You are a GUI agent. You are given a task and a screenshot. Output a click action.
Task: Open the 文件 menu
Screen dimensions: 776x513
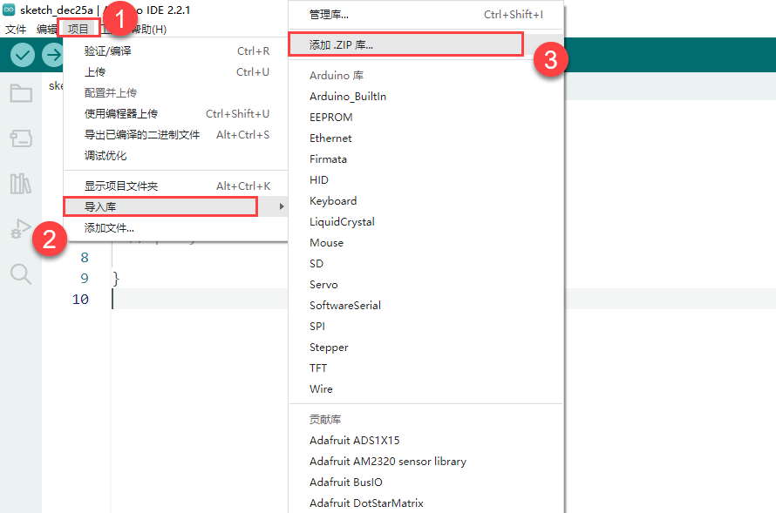tap(16, 29)
